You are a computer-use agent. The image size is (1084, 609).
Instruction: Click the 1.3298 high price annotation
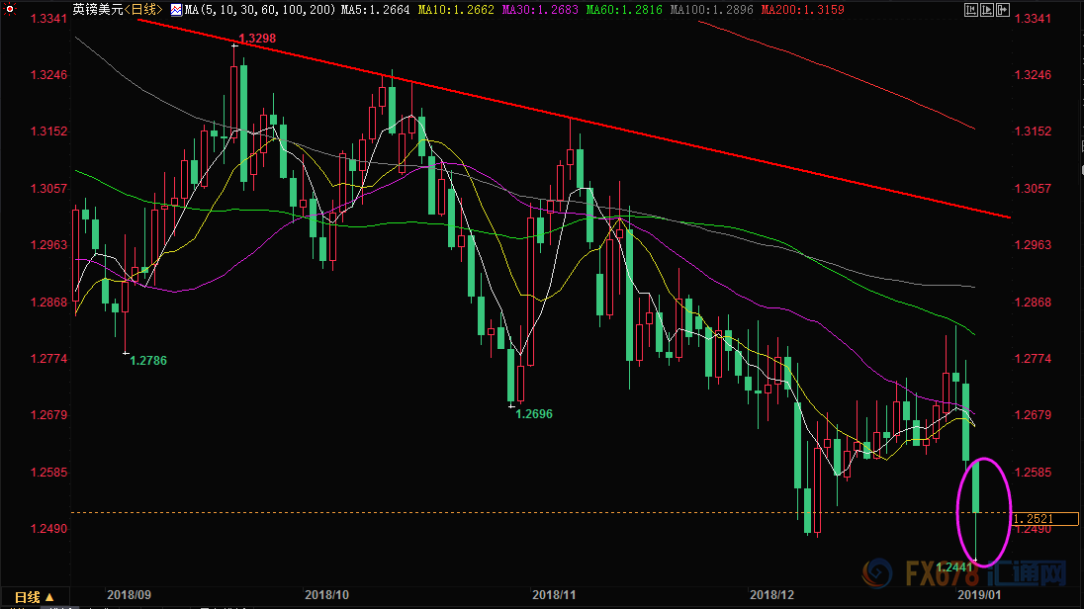pyautogui.click(x=257, y=39)
